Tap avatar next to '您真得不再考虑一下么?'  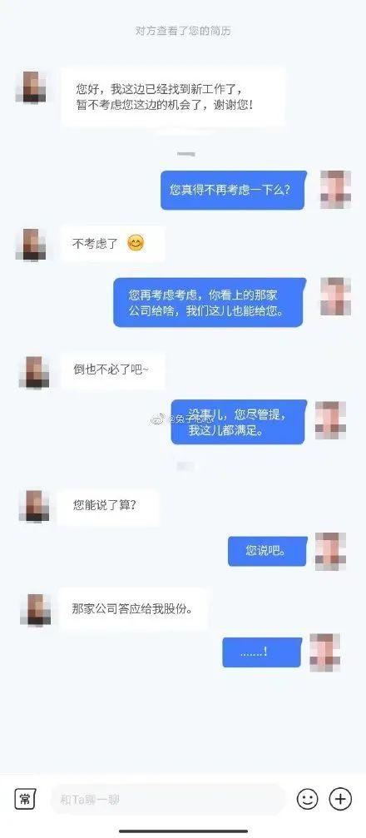335,189
